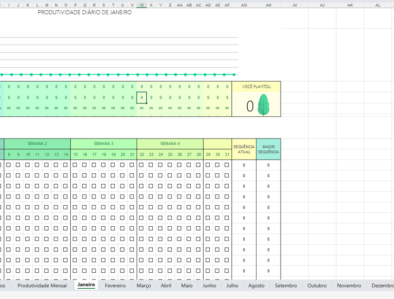394x299 pixels.
Task: Select the day 31 header cell
Action: pyautogui.click(x=227, y=154)
